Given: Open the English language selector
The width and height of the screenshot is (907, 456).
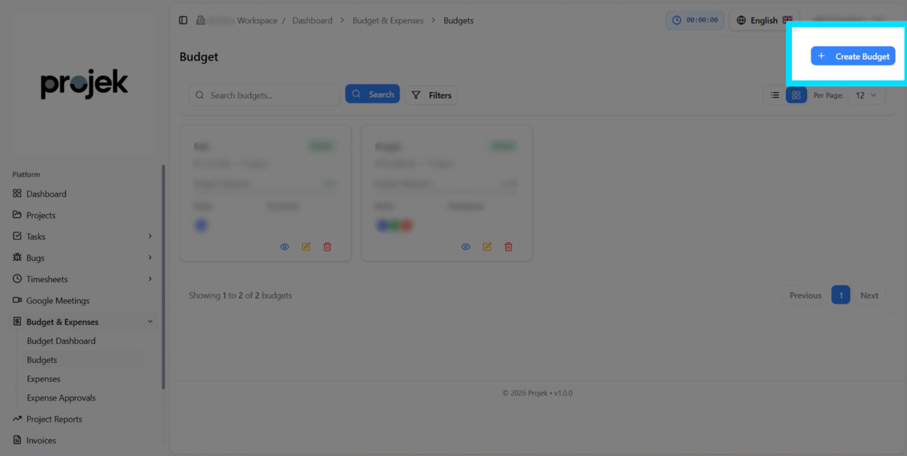Looking at the screenshot, I should coord(764,21).
